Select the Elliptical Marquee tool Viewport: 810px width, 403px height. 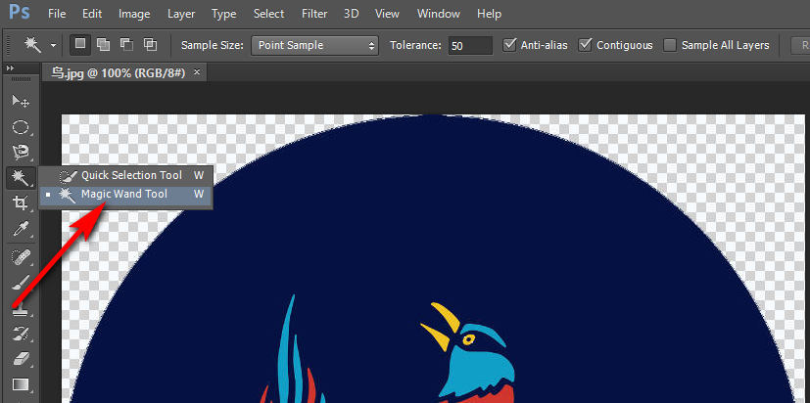tap(21, 127)
